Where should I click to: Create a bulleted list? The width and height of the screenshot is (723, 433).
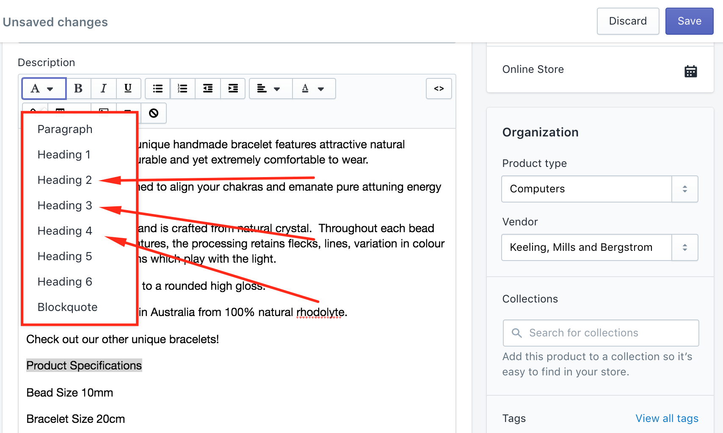click(x=157, y=89)
